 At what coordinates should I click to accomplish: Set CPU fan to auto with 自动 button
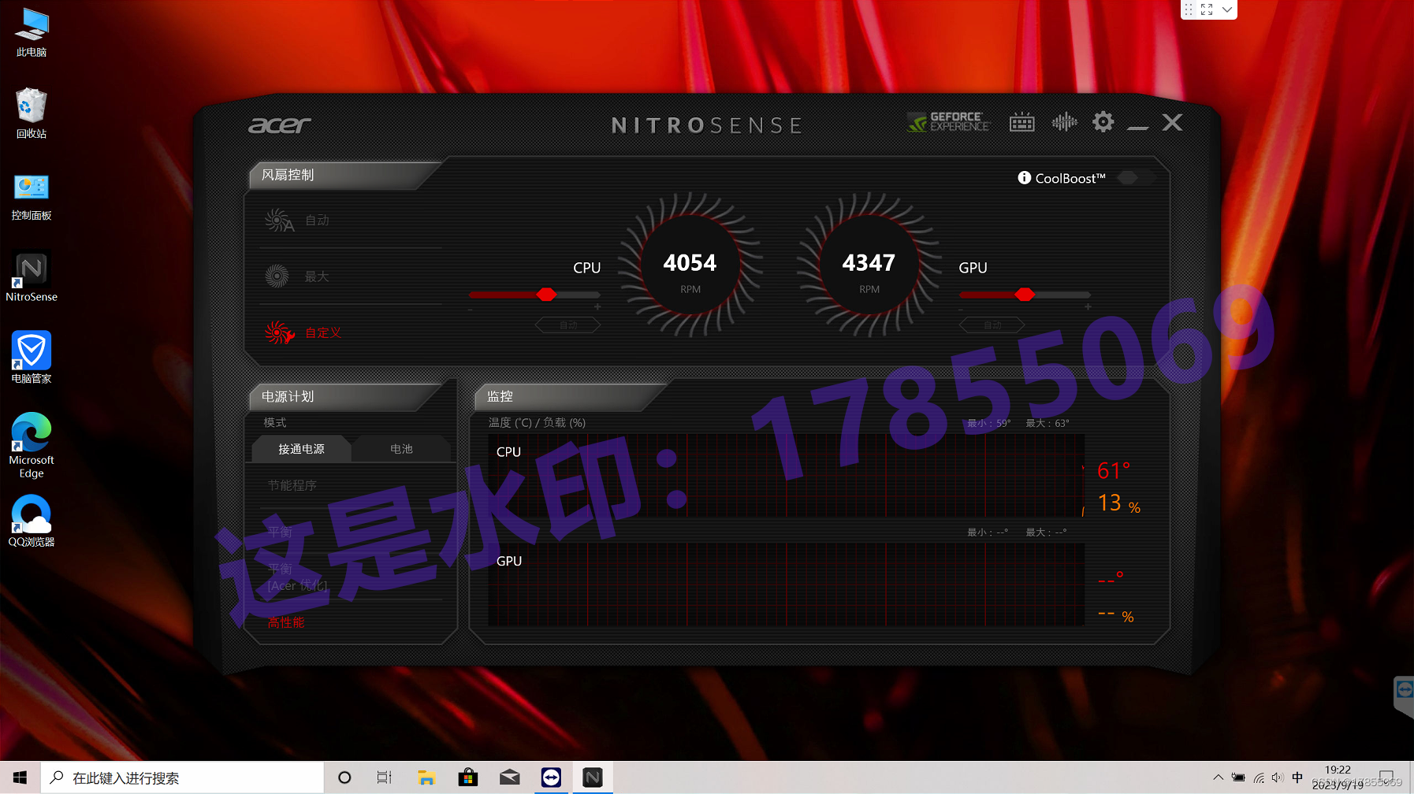pos(568,325)
